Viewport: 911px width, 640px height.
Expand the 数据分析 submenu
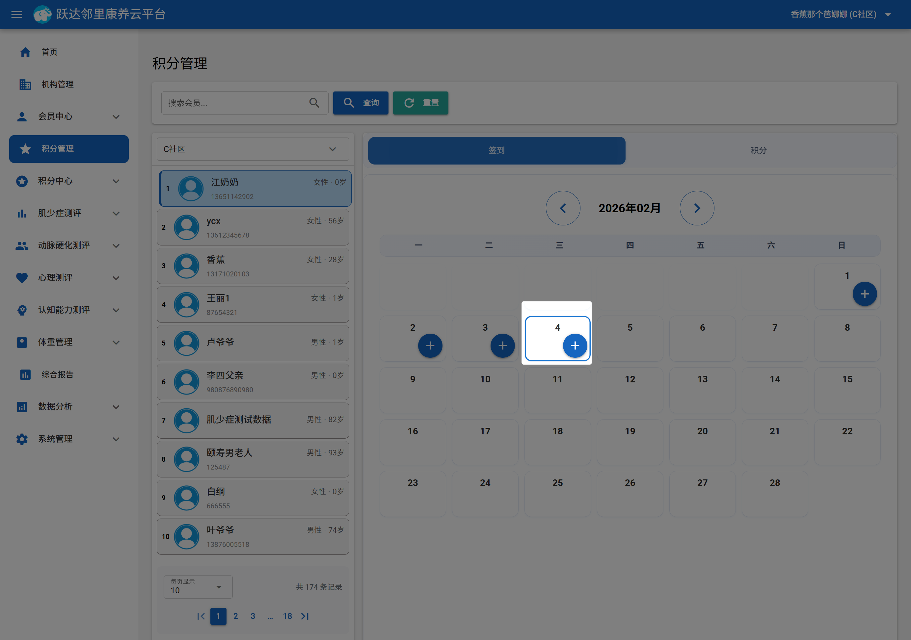[116, 407]
